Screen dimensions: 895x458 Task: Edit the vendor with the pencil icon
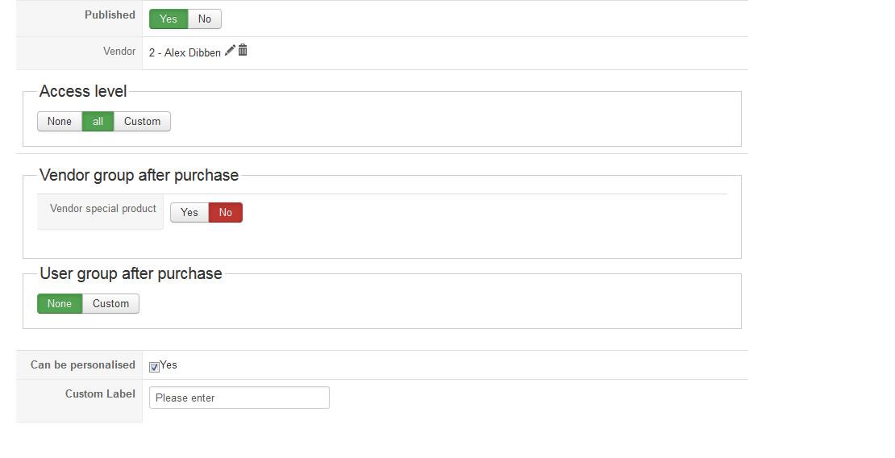[230, 50]
